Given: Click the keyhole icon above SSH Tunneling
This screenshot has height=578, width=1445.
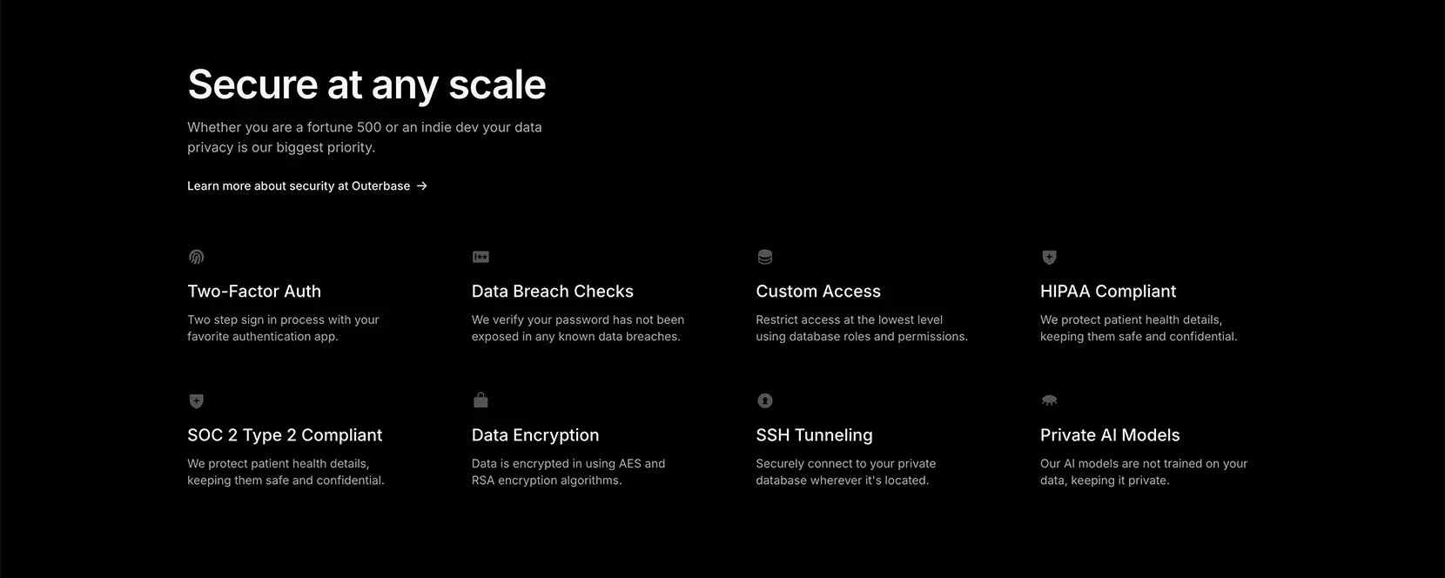Looking at the screenshot, I should tap(765, 400).
